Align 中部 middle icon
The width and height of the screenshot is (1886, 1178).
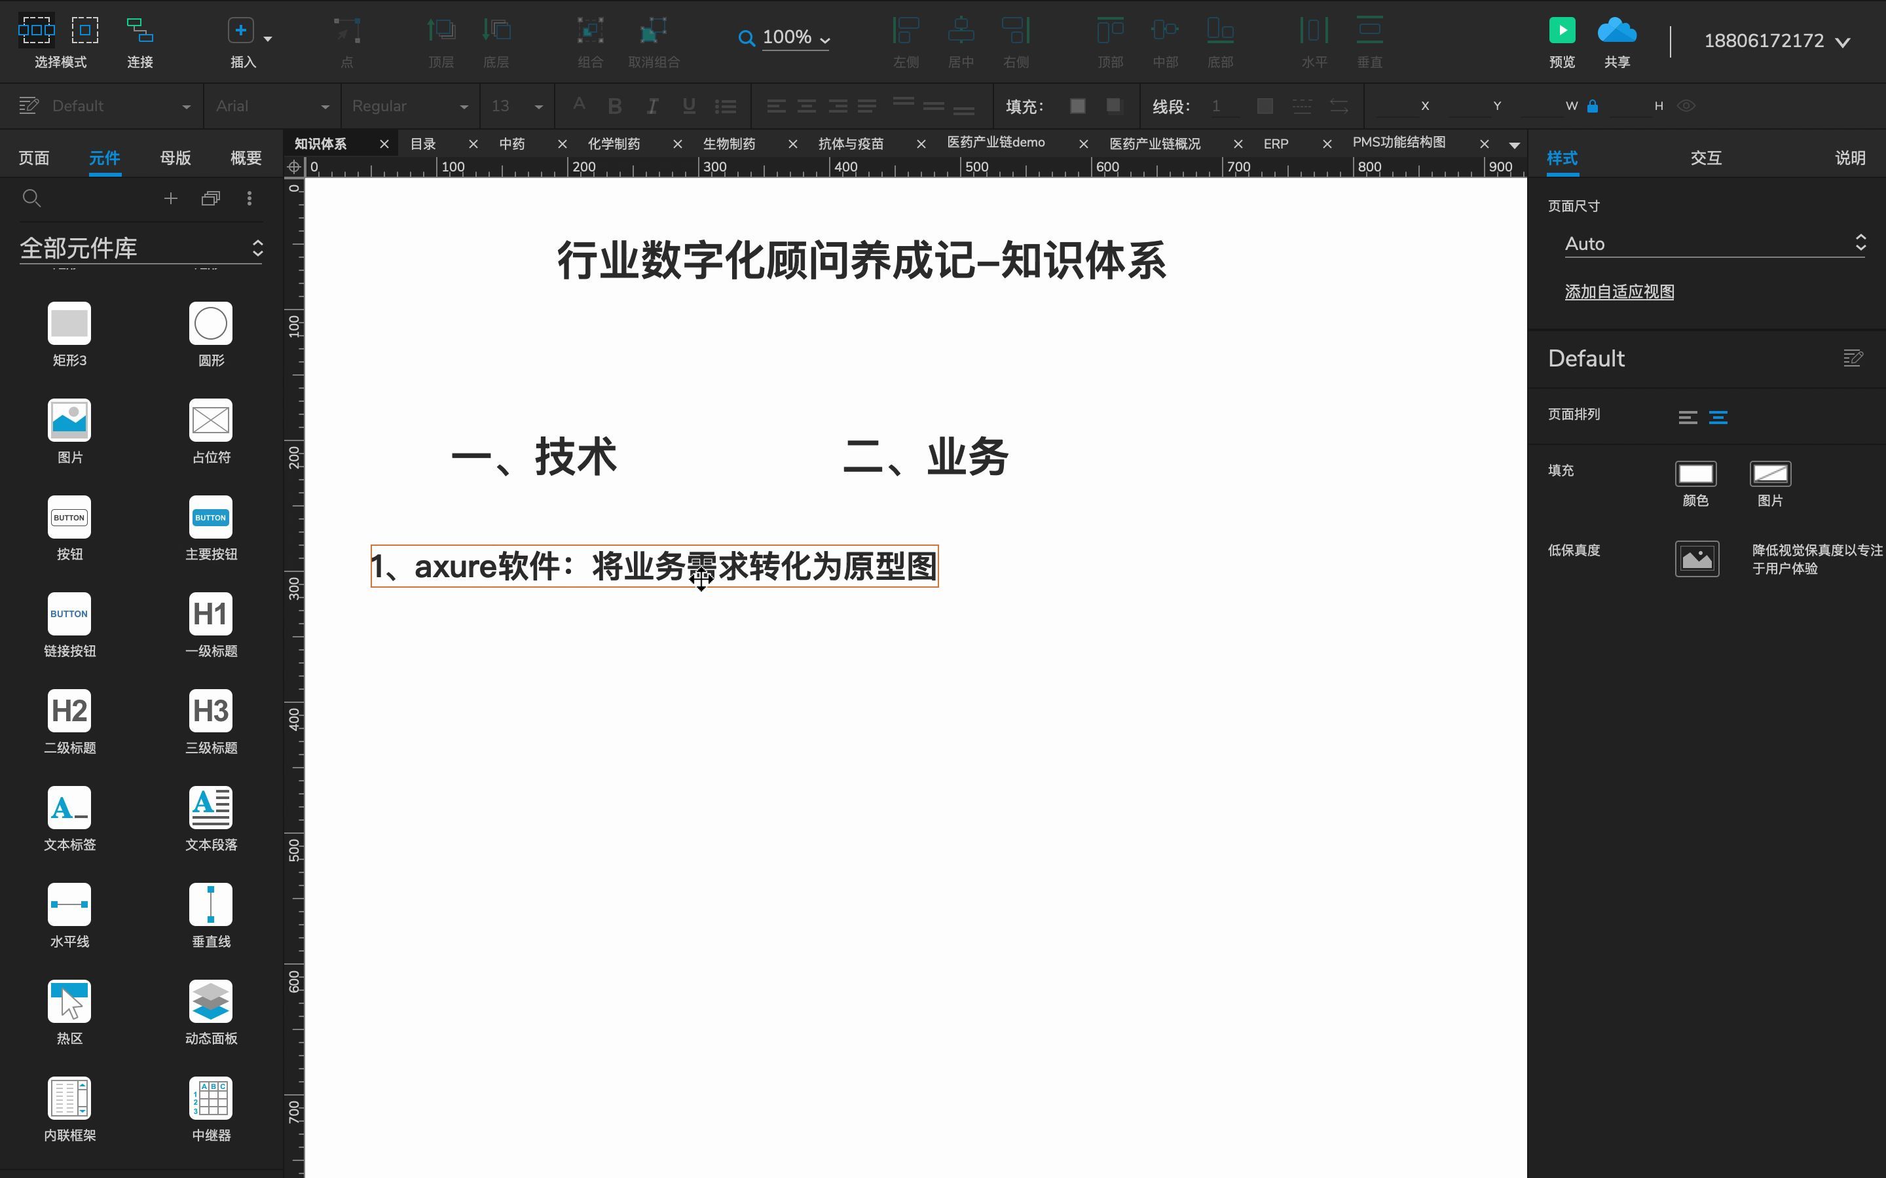click(x=1165, y=30)
